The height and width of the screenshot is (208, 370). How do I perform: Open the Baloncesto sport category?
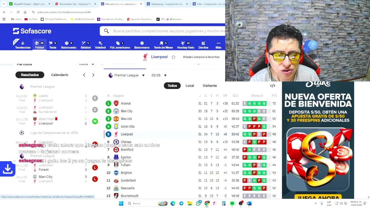click(x=69, y=45)
